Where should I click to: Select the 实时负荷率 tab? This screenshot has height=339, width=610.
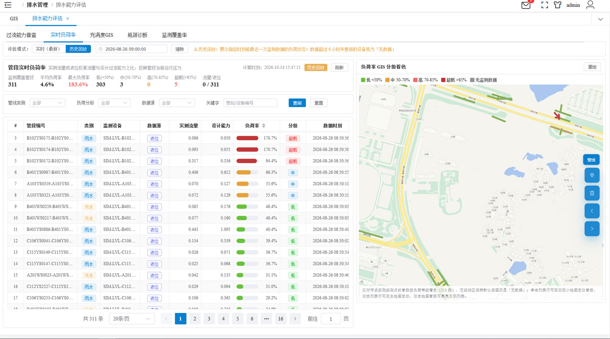(63, 35)
